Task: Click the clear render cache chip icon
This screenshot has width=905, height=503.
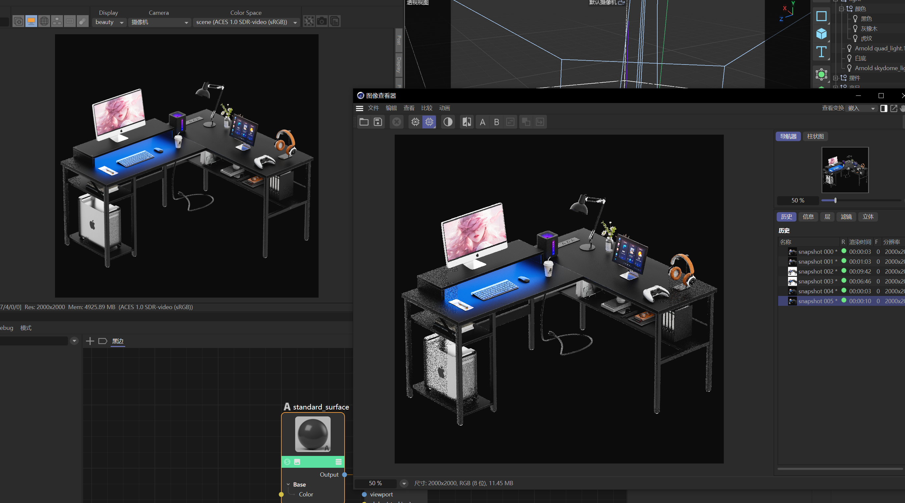Action: pos(415,122)
